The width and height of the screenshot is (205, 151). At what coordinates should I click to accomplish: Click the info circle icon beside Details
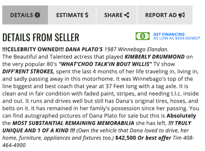pyautogui.click(x=37, y=15)
